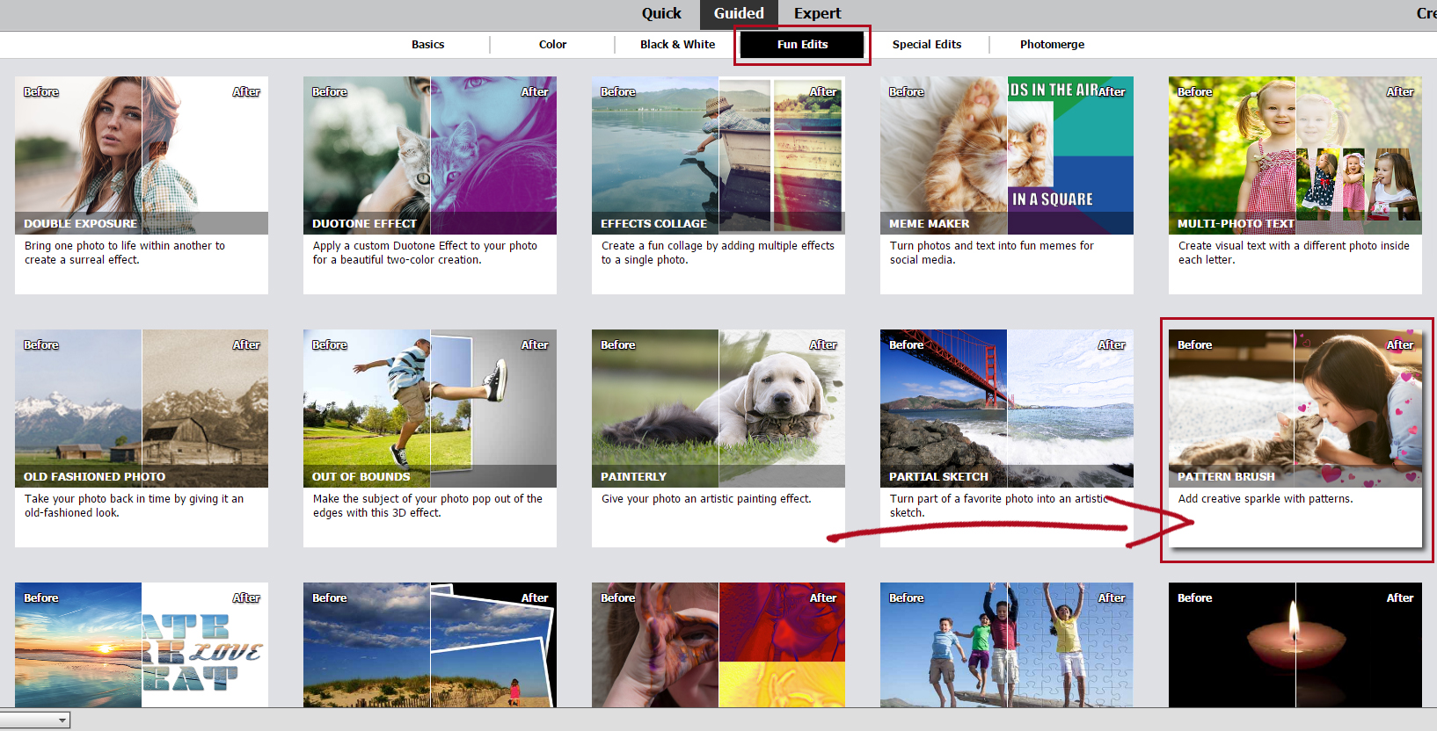Expand the bottom-left dropdown
1437x731 pixels.
35,720
